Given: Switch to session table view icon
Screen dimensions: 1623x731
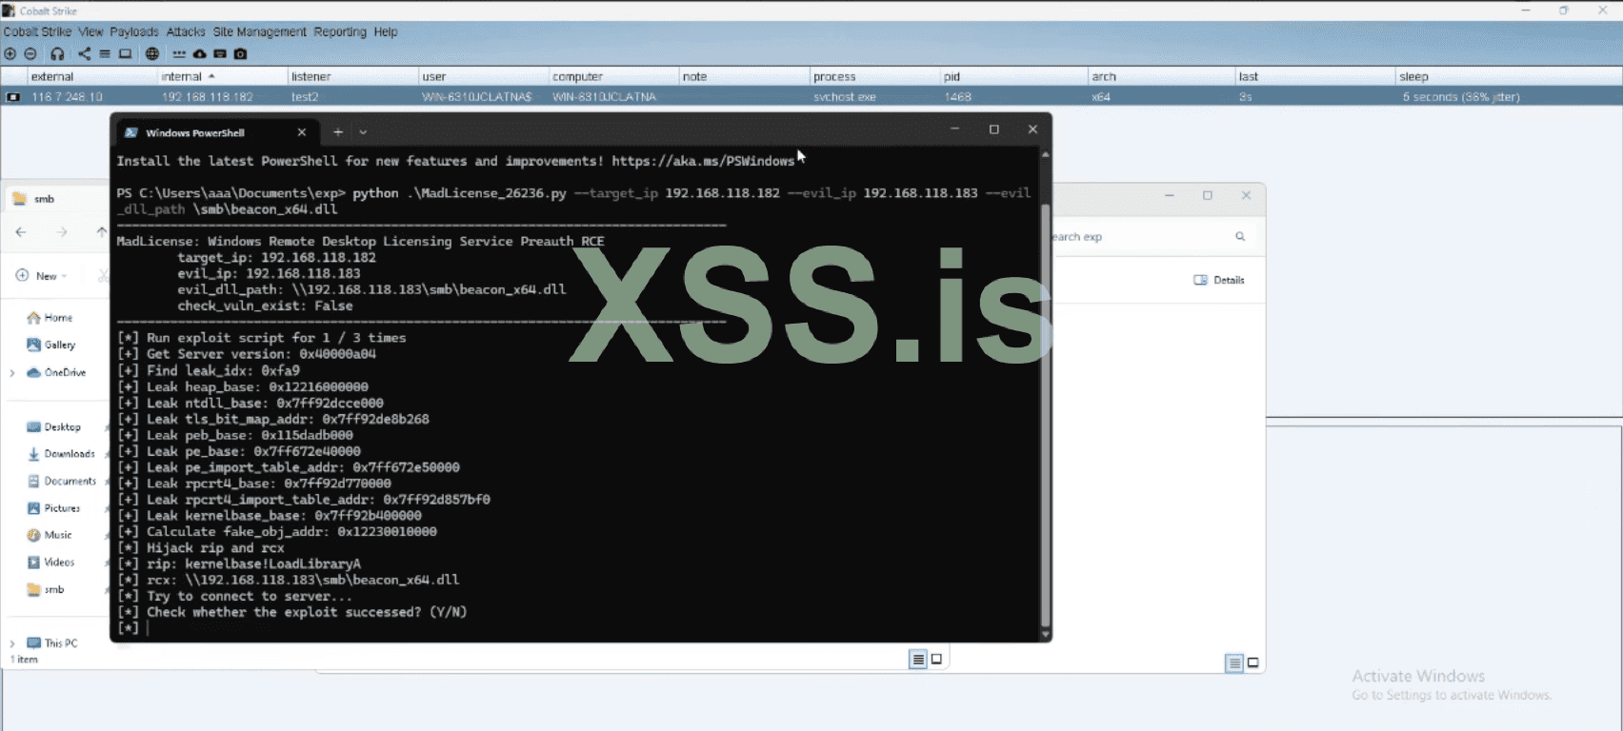Looking at the screenshot, I should 105,54.
